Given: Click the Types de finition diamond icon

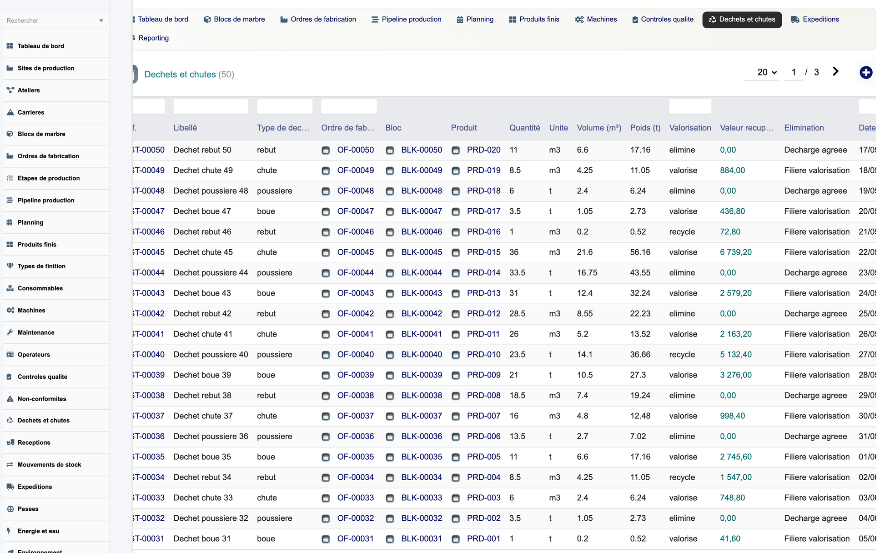Looking at the screenshot, I should [10, 266].
